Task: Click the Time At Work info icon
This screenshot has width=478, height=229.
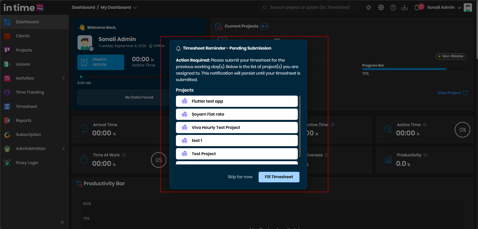Action: (124, 155)
